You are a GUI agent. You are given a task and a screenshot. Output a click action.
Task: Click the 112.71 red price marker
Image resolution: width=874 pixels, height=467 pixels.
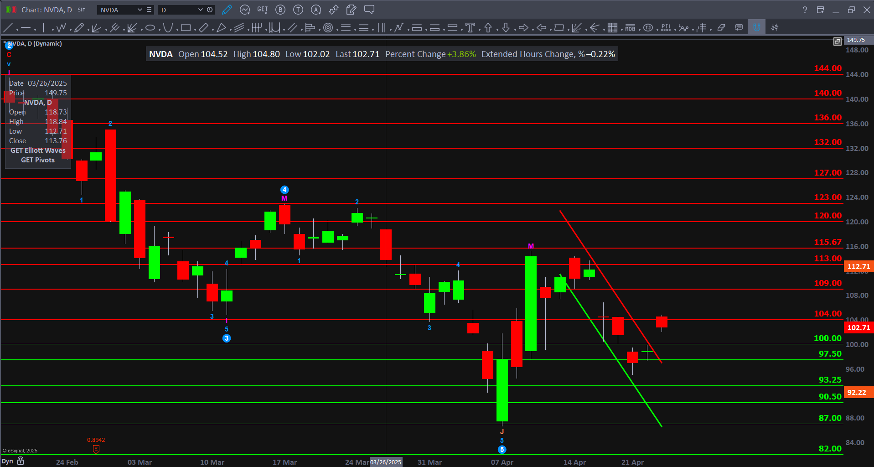pos(858,267)
